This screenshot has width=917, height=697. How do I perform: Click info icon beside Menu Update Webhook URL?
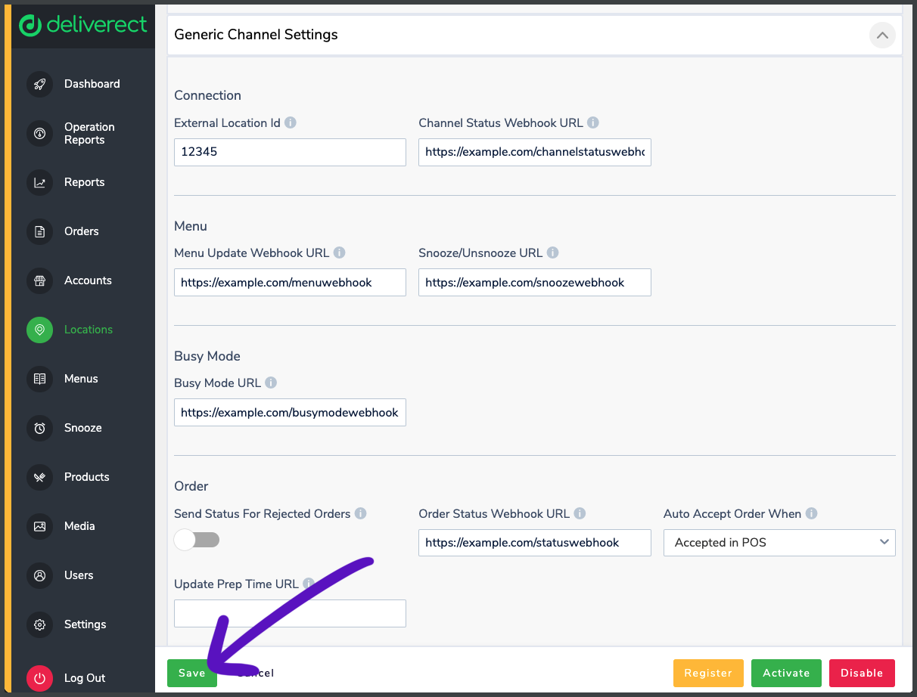pos(340,252)
